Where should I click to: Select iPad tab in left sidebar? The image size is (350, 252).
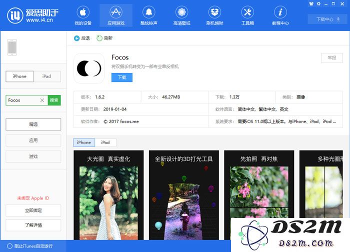(47, 76)
